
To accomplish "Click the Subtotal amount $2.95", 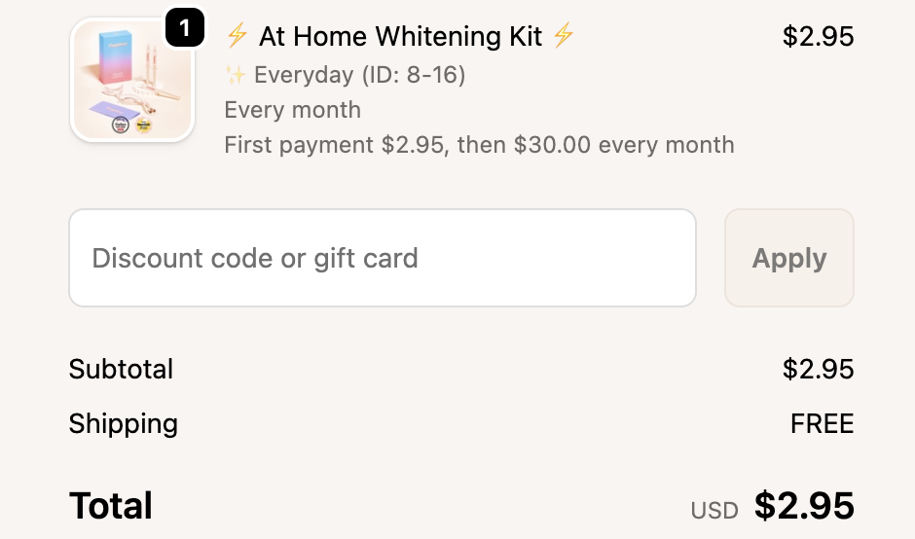I will pyautogui.click(x=818, y=370).
